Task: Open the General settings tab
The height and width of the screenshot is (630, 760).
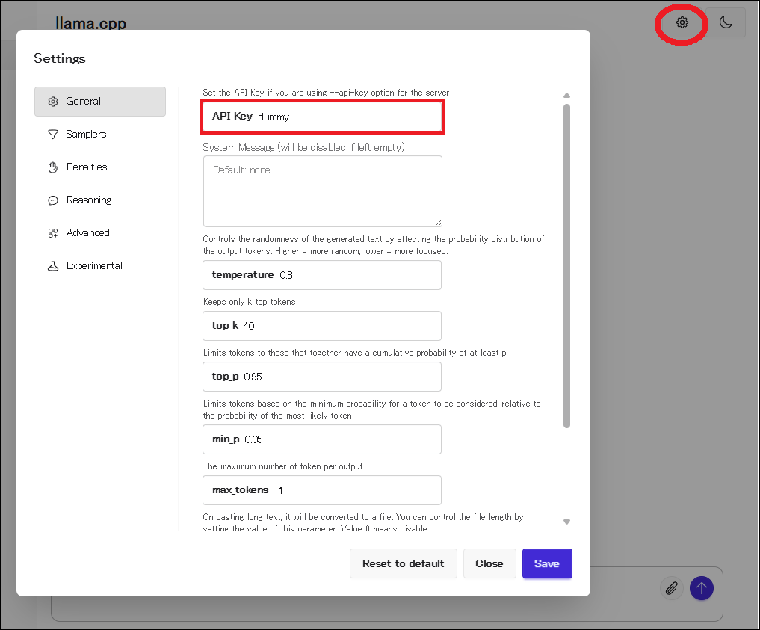Action: coord(100,102)
